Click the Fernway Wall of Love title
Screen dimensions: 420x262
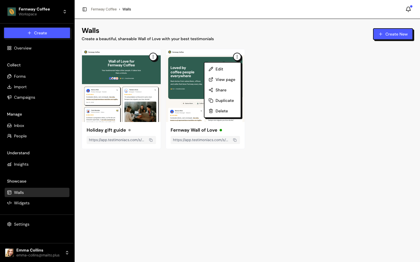click(x=194, y=130)
